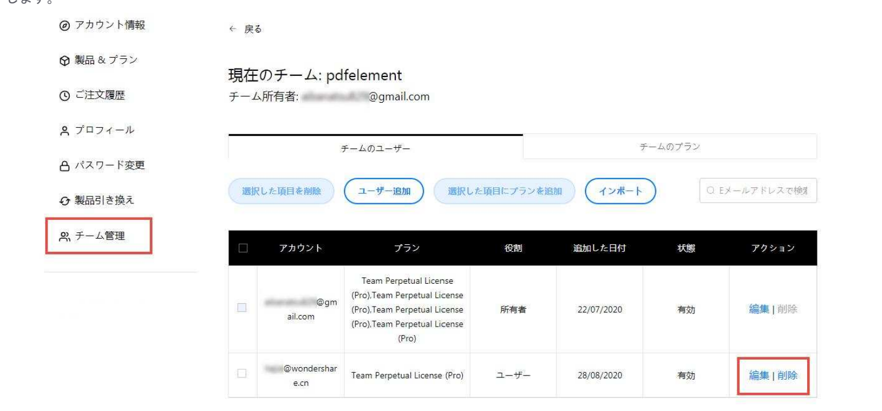The height and width of the screenshot is (411, 882).
Task: Click the 製品 & プラン box icon
Action: click(64, 61)
